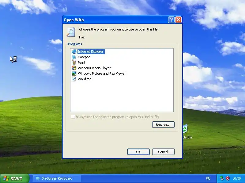Select the Notepad entry text
This screenshot has width=245, height=183.
pos(84,57)
